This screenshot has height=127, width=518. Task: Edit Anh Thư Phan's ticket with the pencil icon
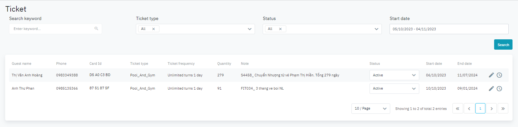[x=491, y=88]
